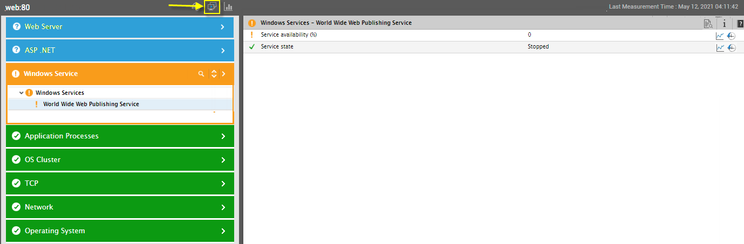Select the Windows Services tree node label
This screenshot has height=244, width=744.
(60, 93)
